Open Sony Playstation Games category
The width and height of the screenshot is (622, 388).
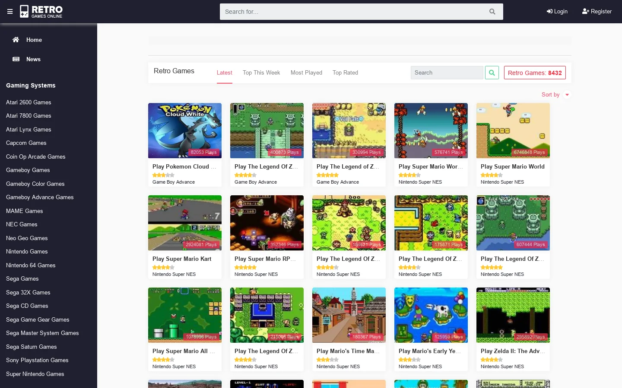(x=37, y=360)
